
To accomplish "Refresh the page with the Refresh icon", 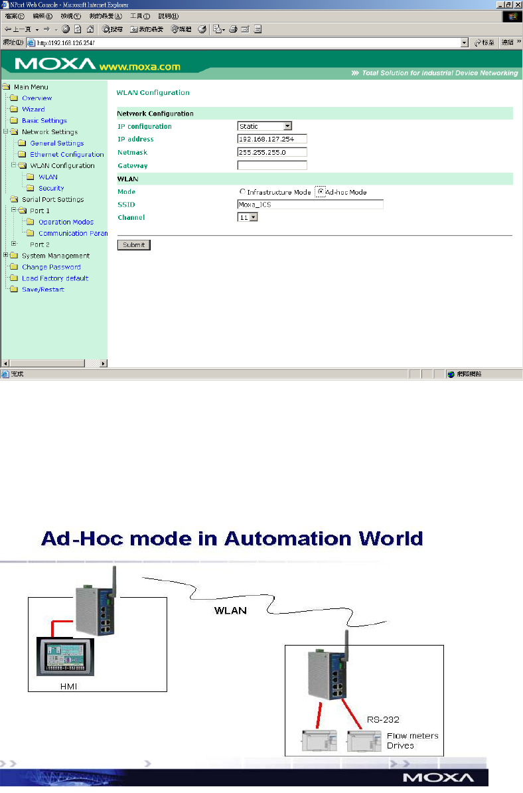I will (x=78, y=29).
